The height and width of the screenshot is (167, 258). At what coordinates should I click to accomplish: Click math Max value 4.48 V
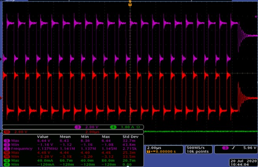[44, 153]
